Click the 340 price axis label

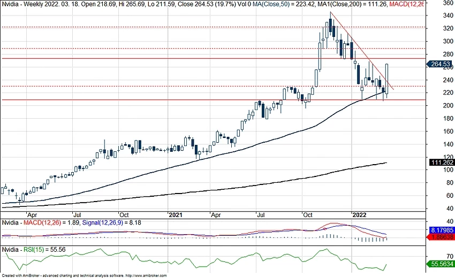[x=448, y=16]
